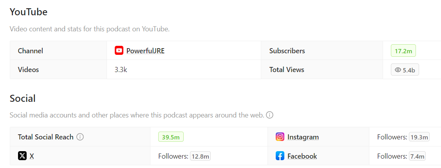
Task: Click the Facebook logo icon
Action: point(280,156)
